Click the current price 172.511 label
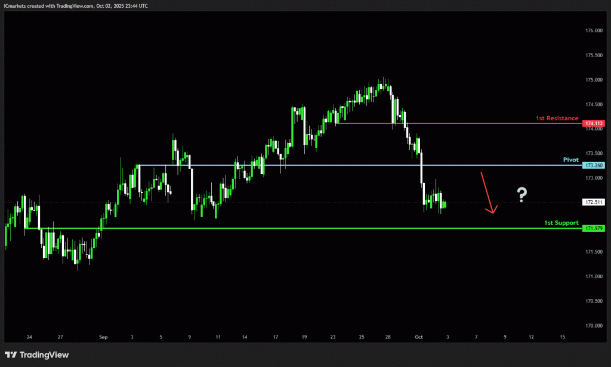 (x=595, y=203)
